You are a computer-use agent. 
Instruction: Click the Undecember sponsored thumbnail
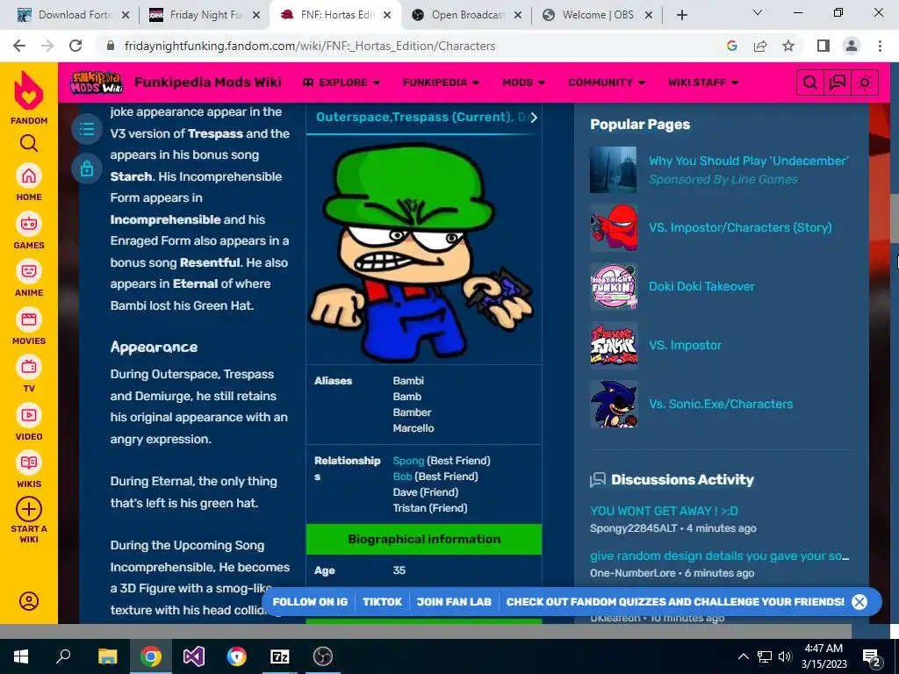coord(614,169)
